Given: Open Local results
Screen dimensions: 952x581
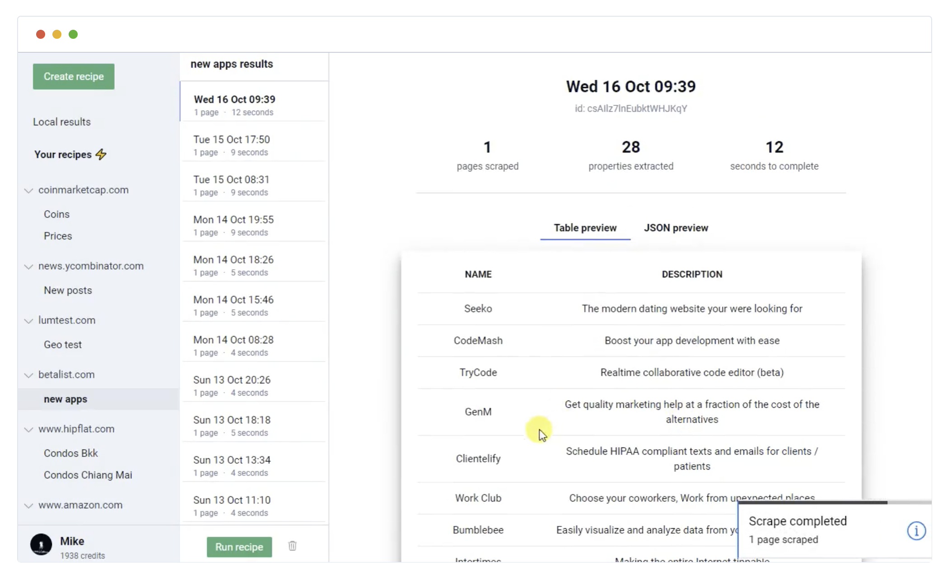Looking at the screenshot, I should point(62,122).
